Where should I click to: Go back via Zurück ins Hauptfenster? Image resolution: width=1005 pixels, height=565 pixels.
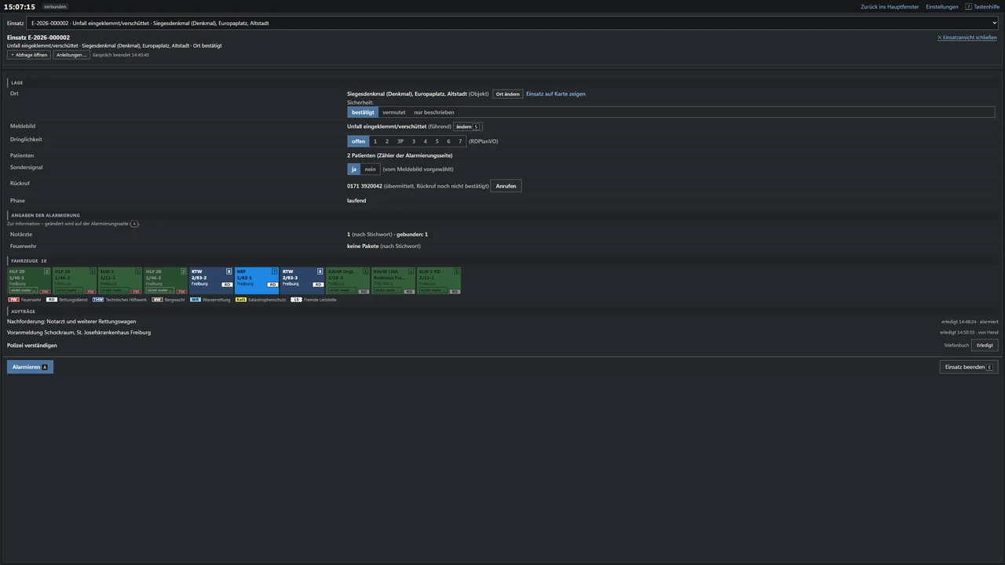coord(890,7)
